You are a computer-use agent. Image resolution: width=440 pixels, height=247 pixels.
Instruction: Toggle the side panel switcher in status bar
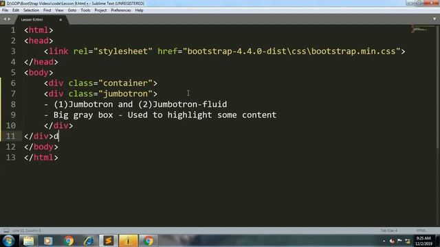[x=6, y=231]
